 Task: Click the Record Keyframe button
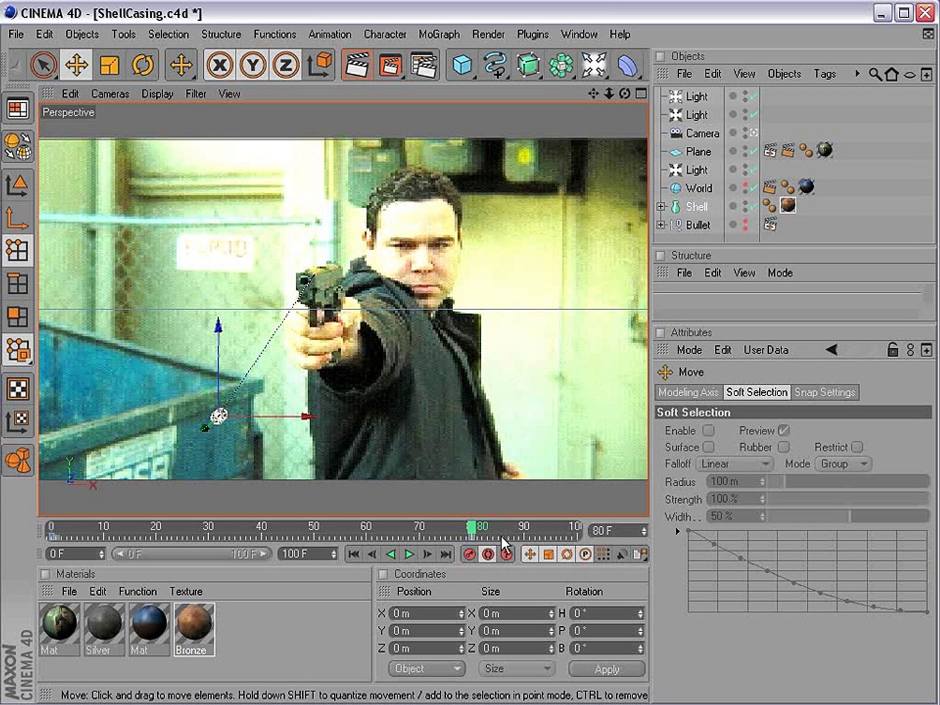coord(469,554)
